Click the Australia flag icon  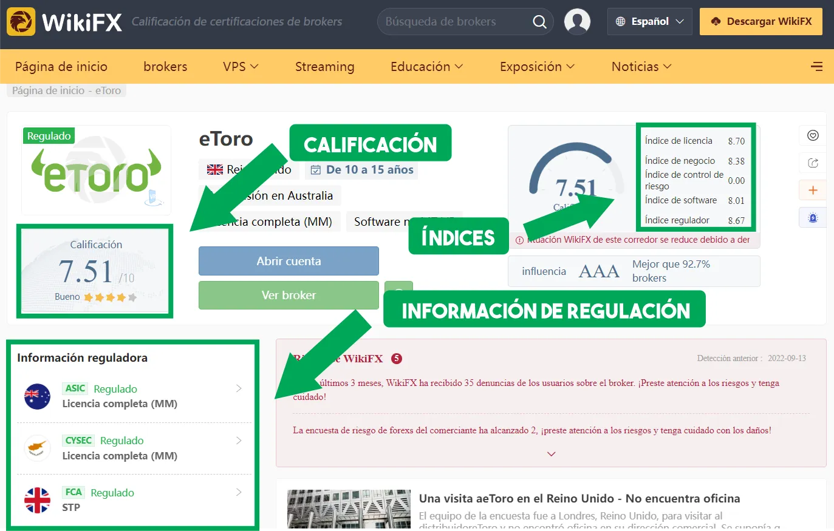[x=37, y=396]
